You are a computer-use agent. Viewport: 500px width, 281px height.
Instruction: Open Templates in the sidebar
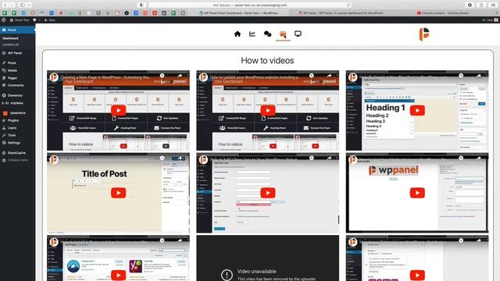[17, 103]
